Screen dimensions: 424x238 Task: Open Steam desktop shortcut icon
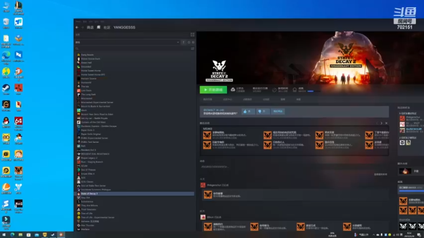[6, 89]
